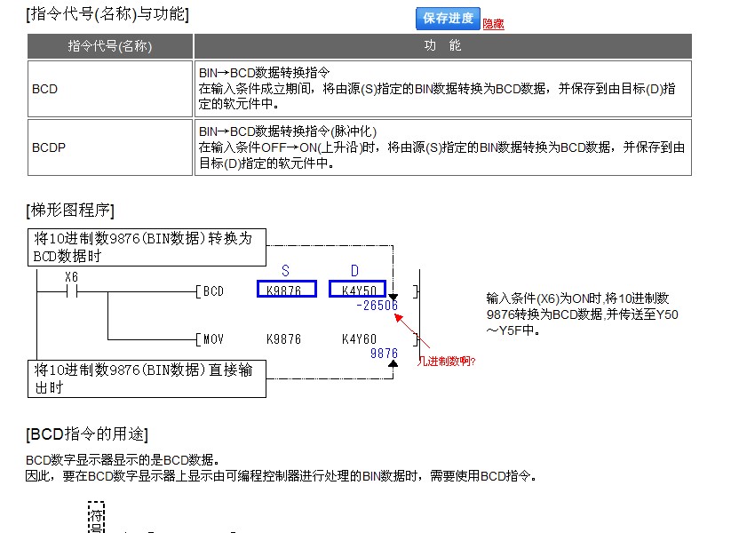The image size is (731, 533).
Task: Select the blue-boxed K9876 source operand
Action: point(286,290)
